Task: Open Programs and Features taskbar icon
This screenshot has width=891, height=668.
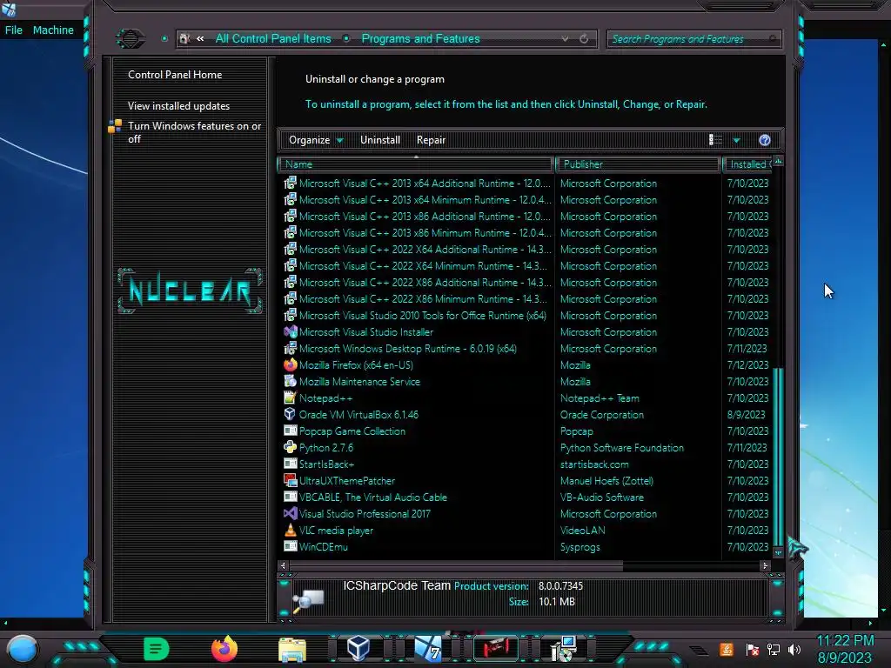Action: (564, 649)
